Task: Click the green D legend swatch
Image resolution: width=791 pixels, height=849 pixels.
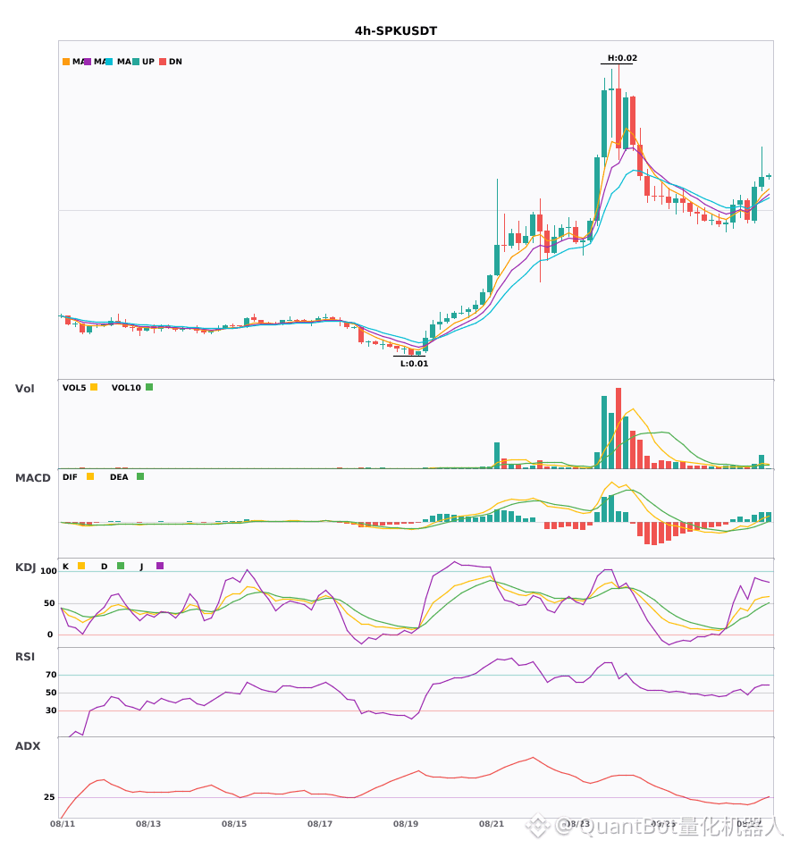Action: point(121,566)
